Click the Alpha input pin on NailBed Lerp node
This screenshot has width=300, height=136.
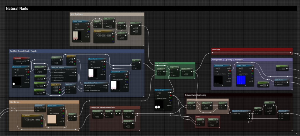click(134, 68)
